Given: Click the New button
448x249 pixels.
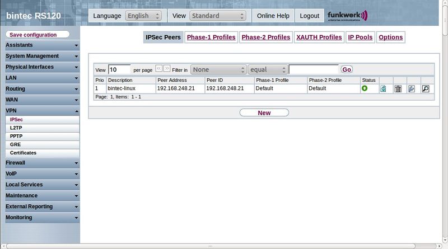Looking at the screenshot, I should click(x=264, y=112).
